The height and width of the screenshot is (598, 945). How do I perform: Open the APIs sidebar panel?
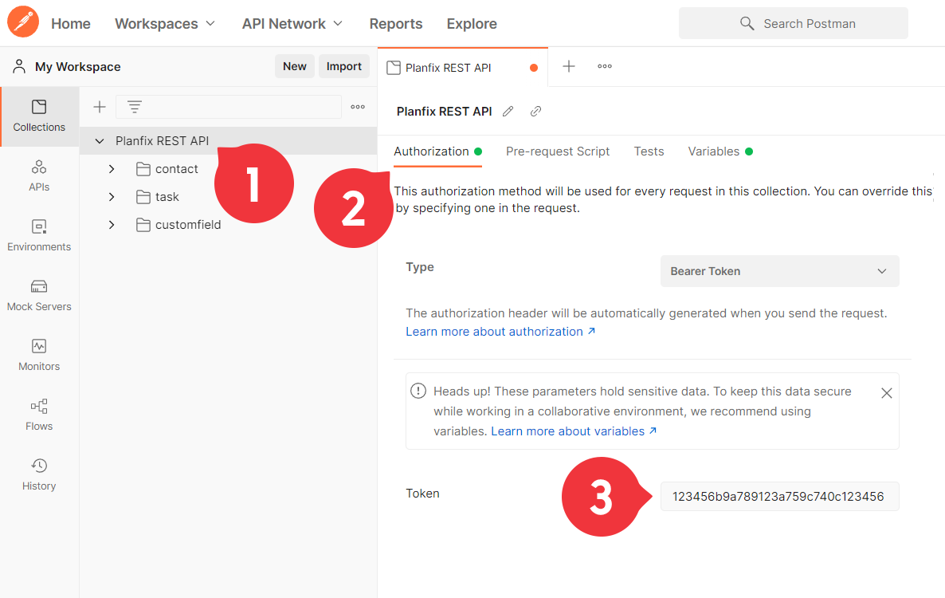coord(39,175)
